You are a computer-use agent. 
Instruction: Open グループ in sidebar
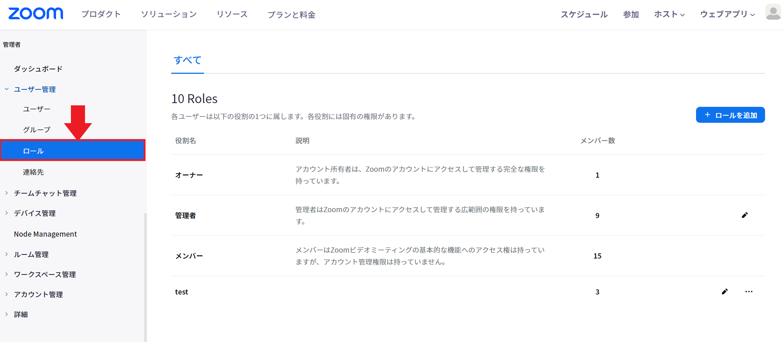37,129
